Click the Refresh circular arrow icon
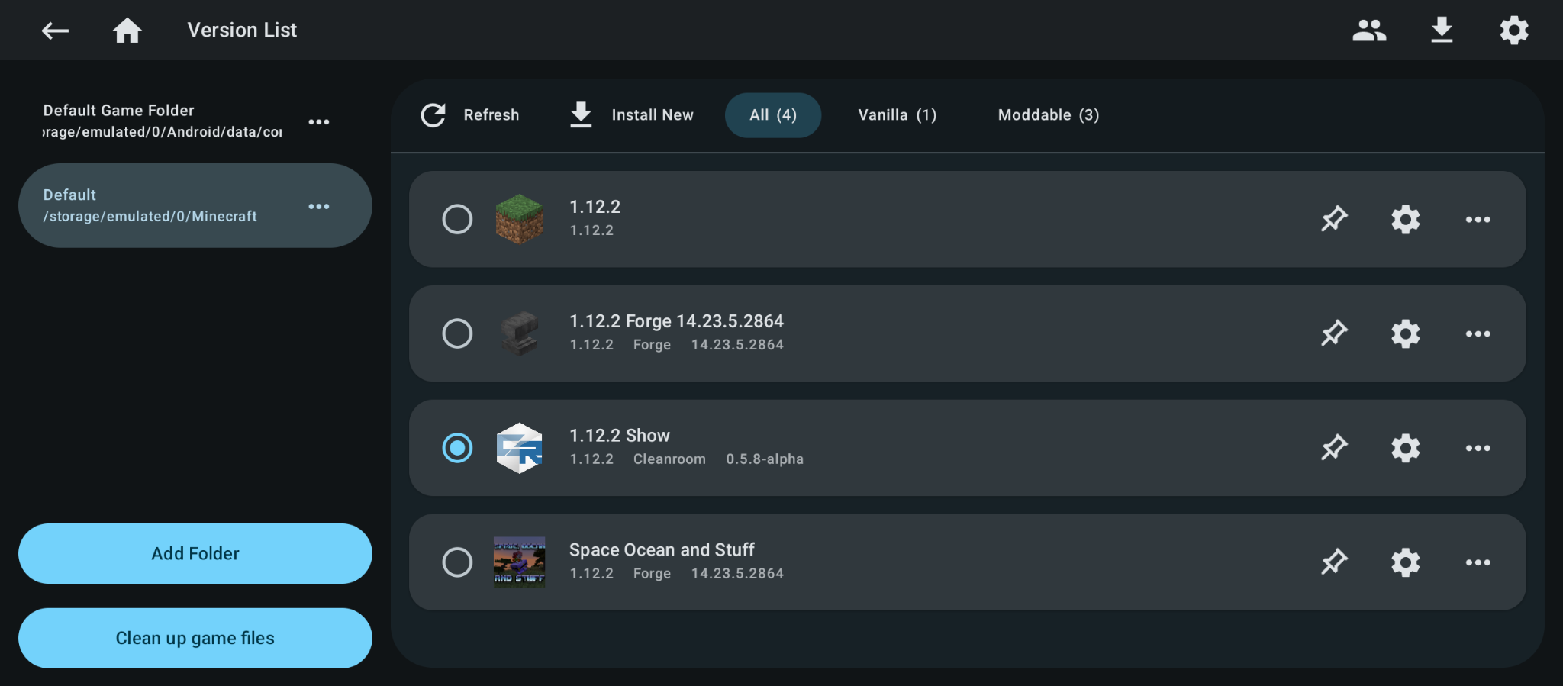 [433, 115]
